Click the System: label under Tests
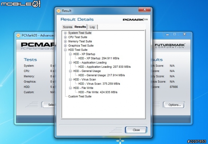208x144 pixels. (29, 66)
